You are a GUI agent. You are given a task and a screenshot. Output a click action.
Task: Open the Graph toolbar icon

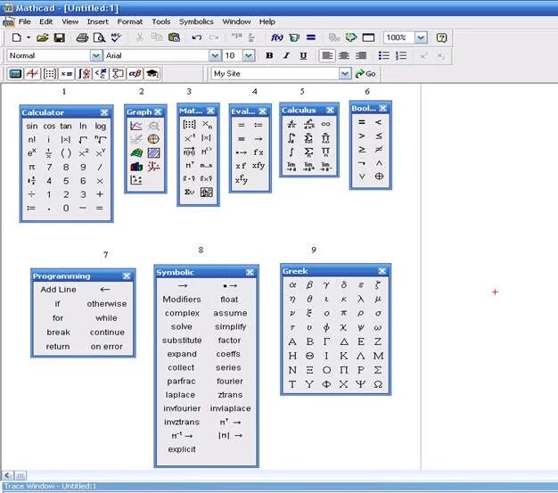tap(32, 74)
